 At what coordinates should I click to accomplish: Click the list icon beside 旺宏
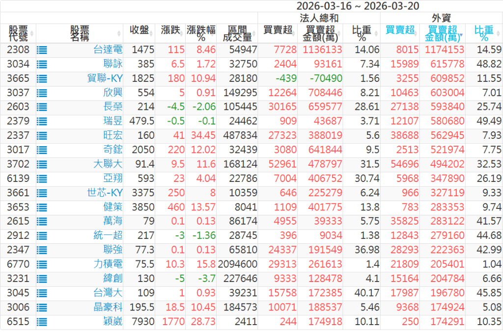42,136
